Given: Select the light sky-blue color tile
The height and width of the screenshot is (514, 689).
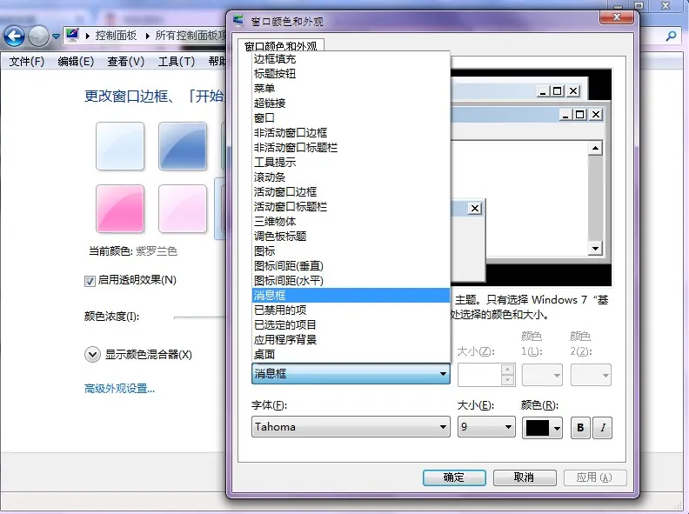Looking at the screenshot, I should tap(120, 146).
